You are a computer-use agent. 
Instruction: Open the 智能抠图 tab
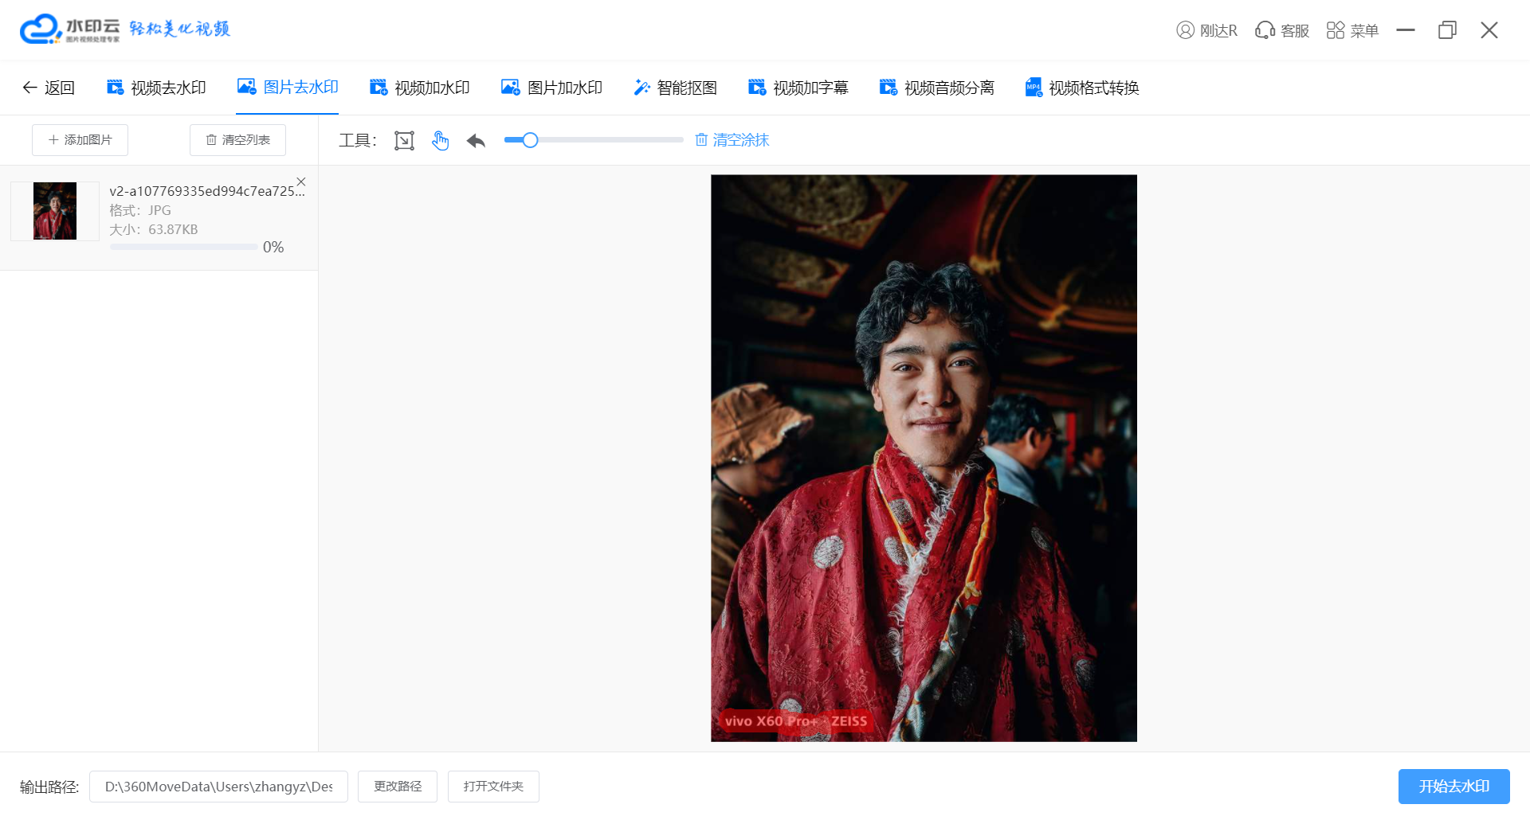pyautogui.click(x=675, y=88)
